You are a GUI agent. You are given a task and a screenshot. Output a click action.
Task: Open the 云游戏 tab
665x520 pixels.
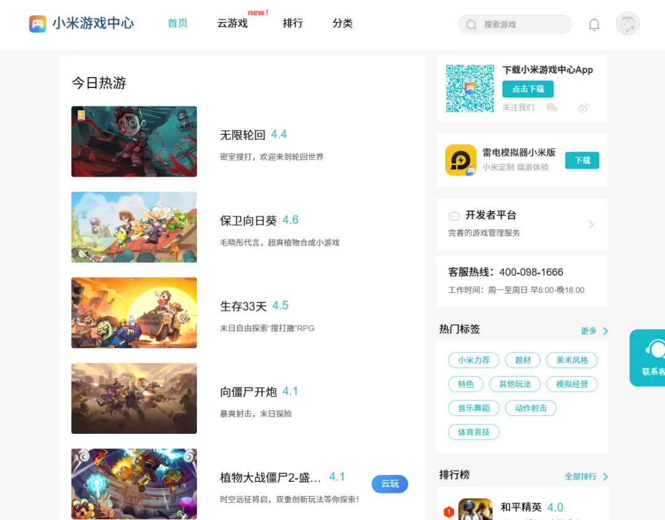[232, 23]
